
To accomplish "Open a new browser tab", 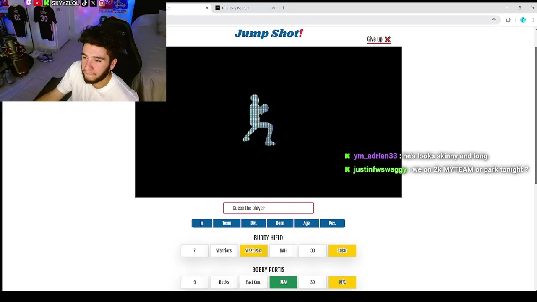I will coord(284,8).
